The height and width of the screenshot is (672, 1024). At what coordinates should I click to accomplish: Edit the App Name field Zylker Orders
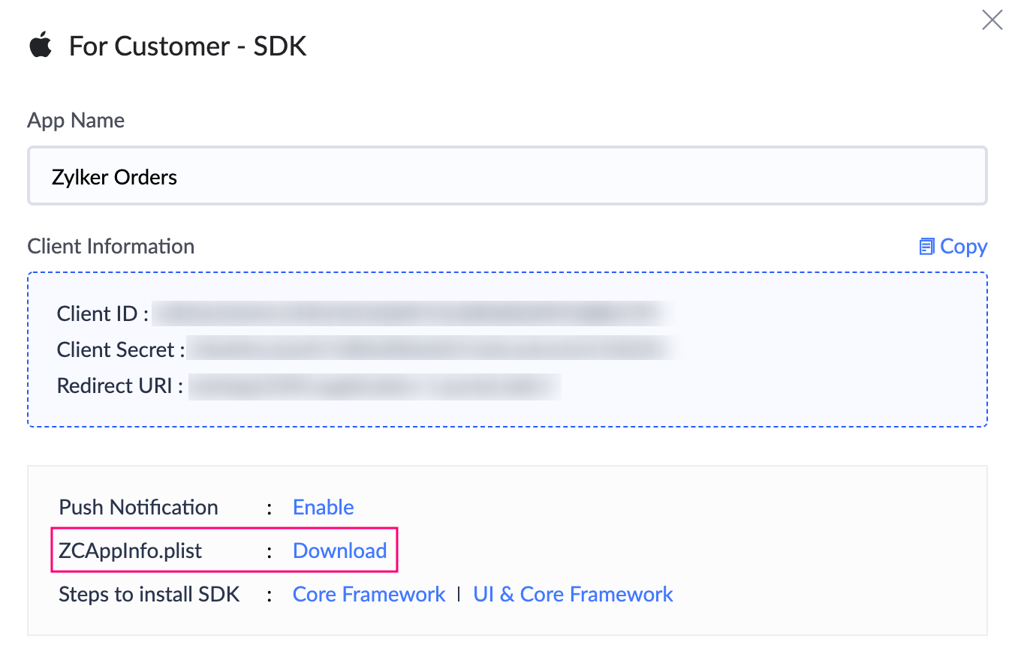coord(507,176)
